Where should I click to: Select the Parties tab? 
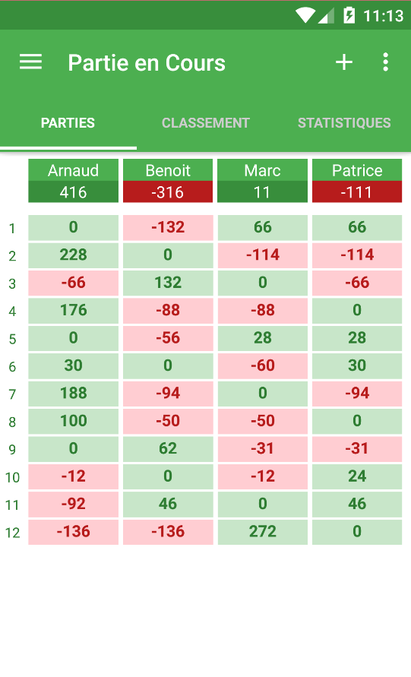68,123
